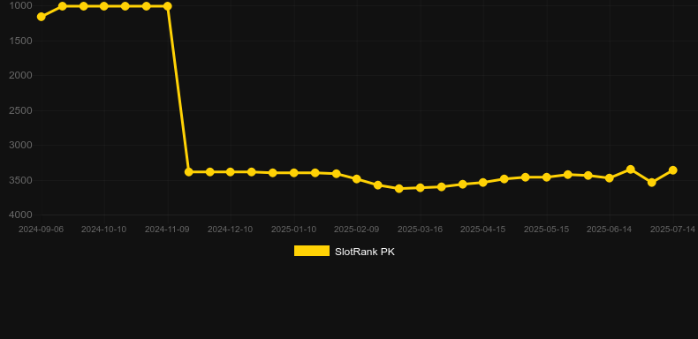Viewport: 698px width, 339px height.
Task: Select the data point at 2025-05-15
Action: 547,177
